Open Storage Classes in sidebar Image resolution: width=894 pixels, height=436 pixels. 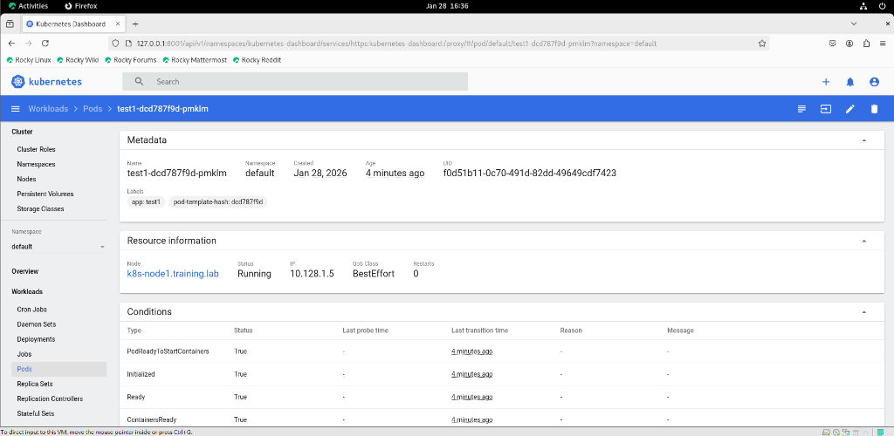pyautogui.click(x=40, y=209)
